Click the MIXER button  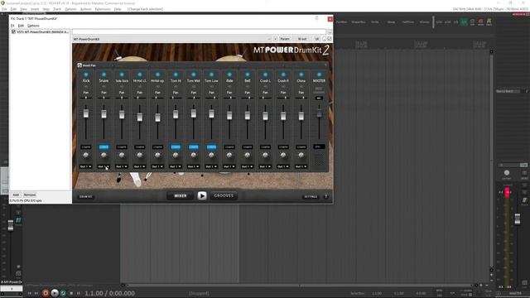point(181,195)
